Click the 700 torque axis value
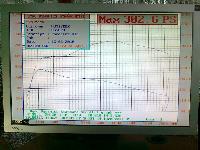The height and width of the screenshot is (150, 200). tap(18, 45)
